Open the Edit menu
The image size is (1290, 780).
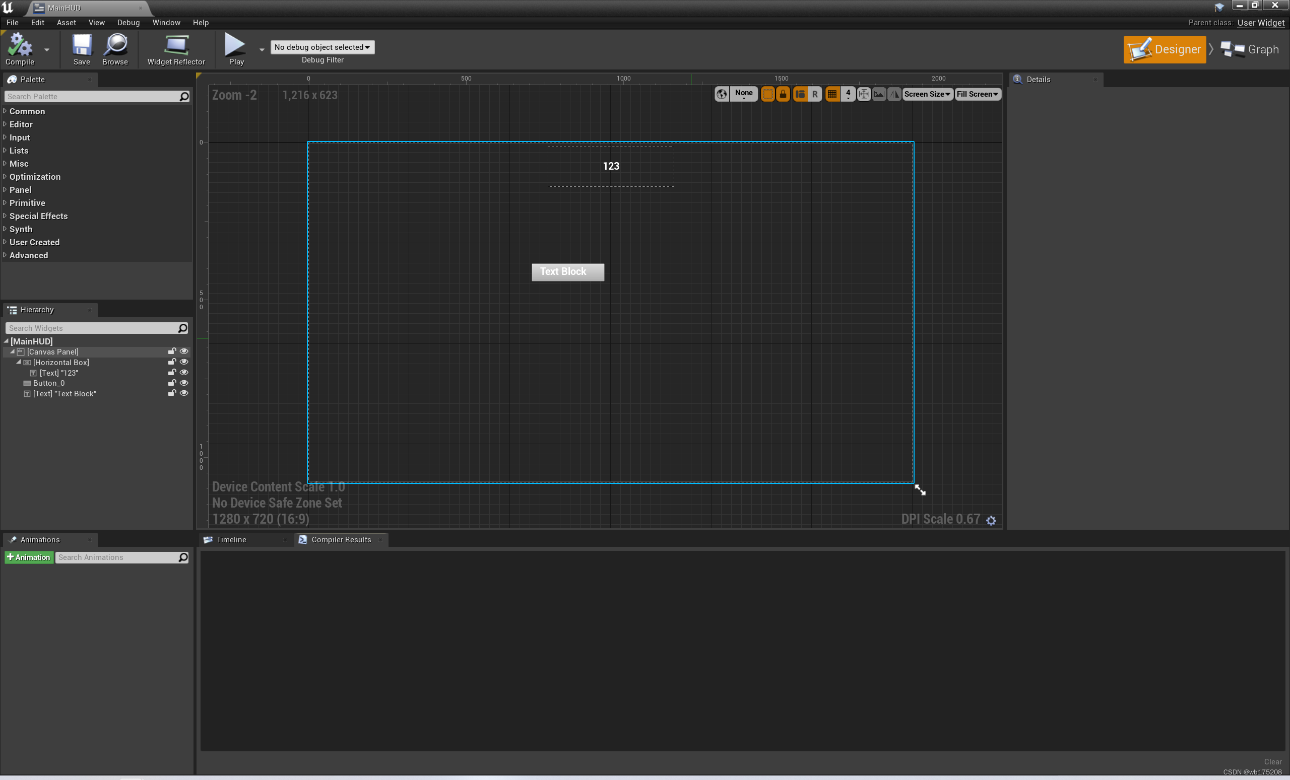[37, 23]
